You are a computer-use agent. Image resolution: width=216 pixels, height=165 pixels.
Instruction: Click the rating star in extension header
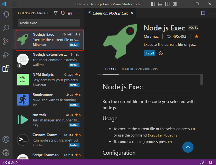point(196,36)
